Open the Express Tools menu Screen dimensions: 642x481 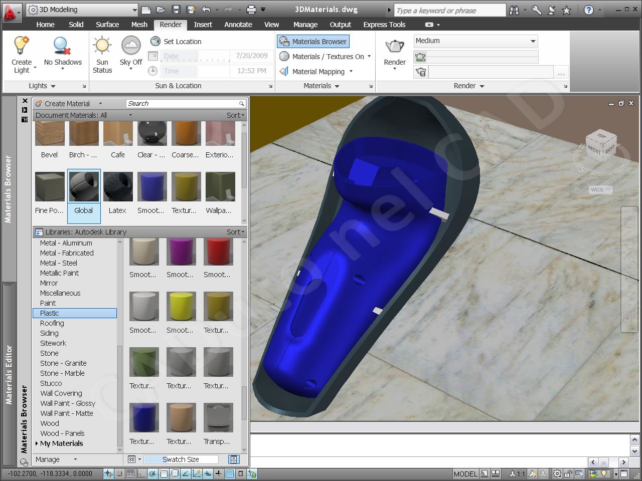(x=384, y=24)
